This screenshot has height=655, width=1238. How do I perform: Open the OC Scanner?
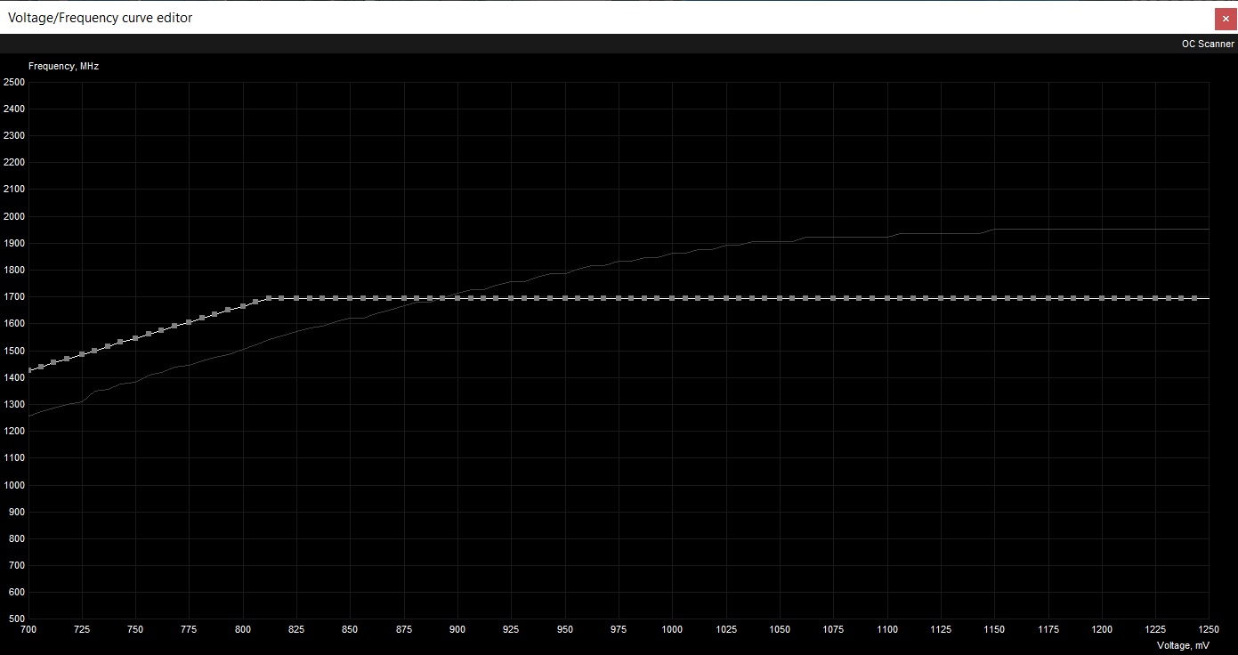click(x=1208, y=44)
